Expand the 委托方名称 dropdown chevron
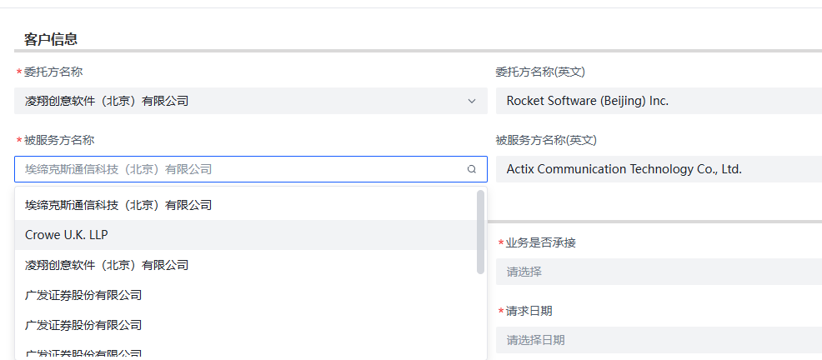 click(x=472, y=101)
